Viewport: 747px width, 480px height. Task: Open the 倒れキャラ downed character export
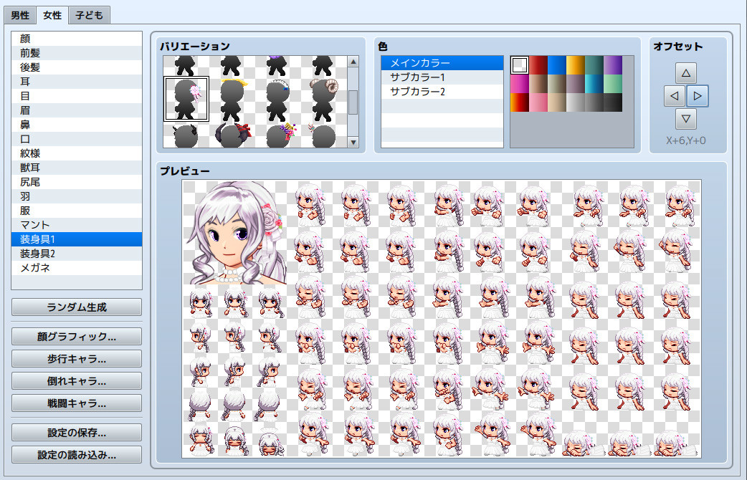tap(76, 380)
